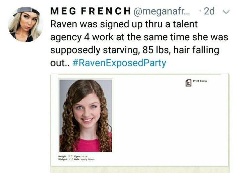Open the MEG FRENCH display name
Image resolution: width=234 pixels, height=173 pixels.
click(91, 11)
